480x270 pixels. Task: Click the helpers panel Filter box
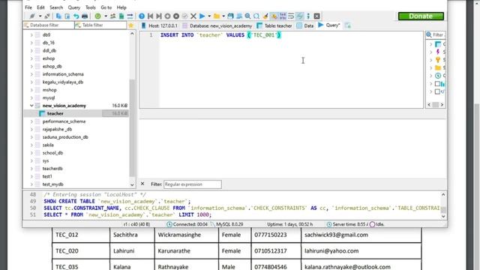(x=436, y=35)
